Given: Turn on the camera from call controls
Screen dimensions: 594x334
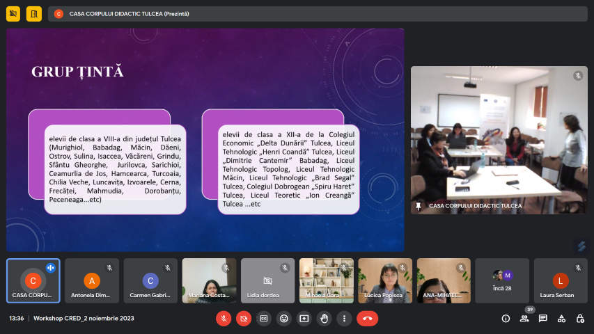Looking at the screenshot, I should click(x=244, y=318).
